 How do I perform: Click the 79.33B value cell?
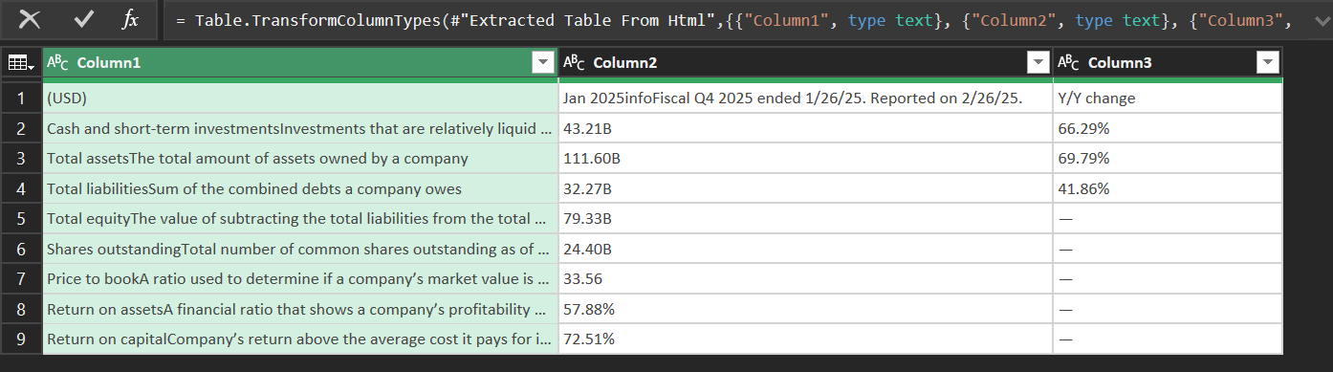click(805, 218)
